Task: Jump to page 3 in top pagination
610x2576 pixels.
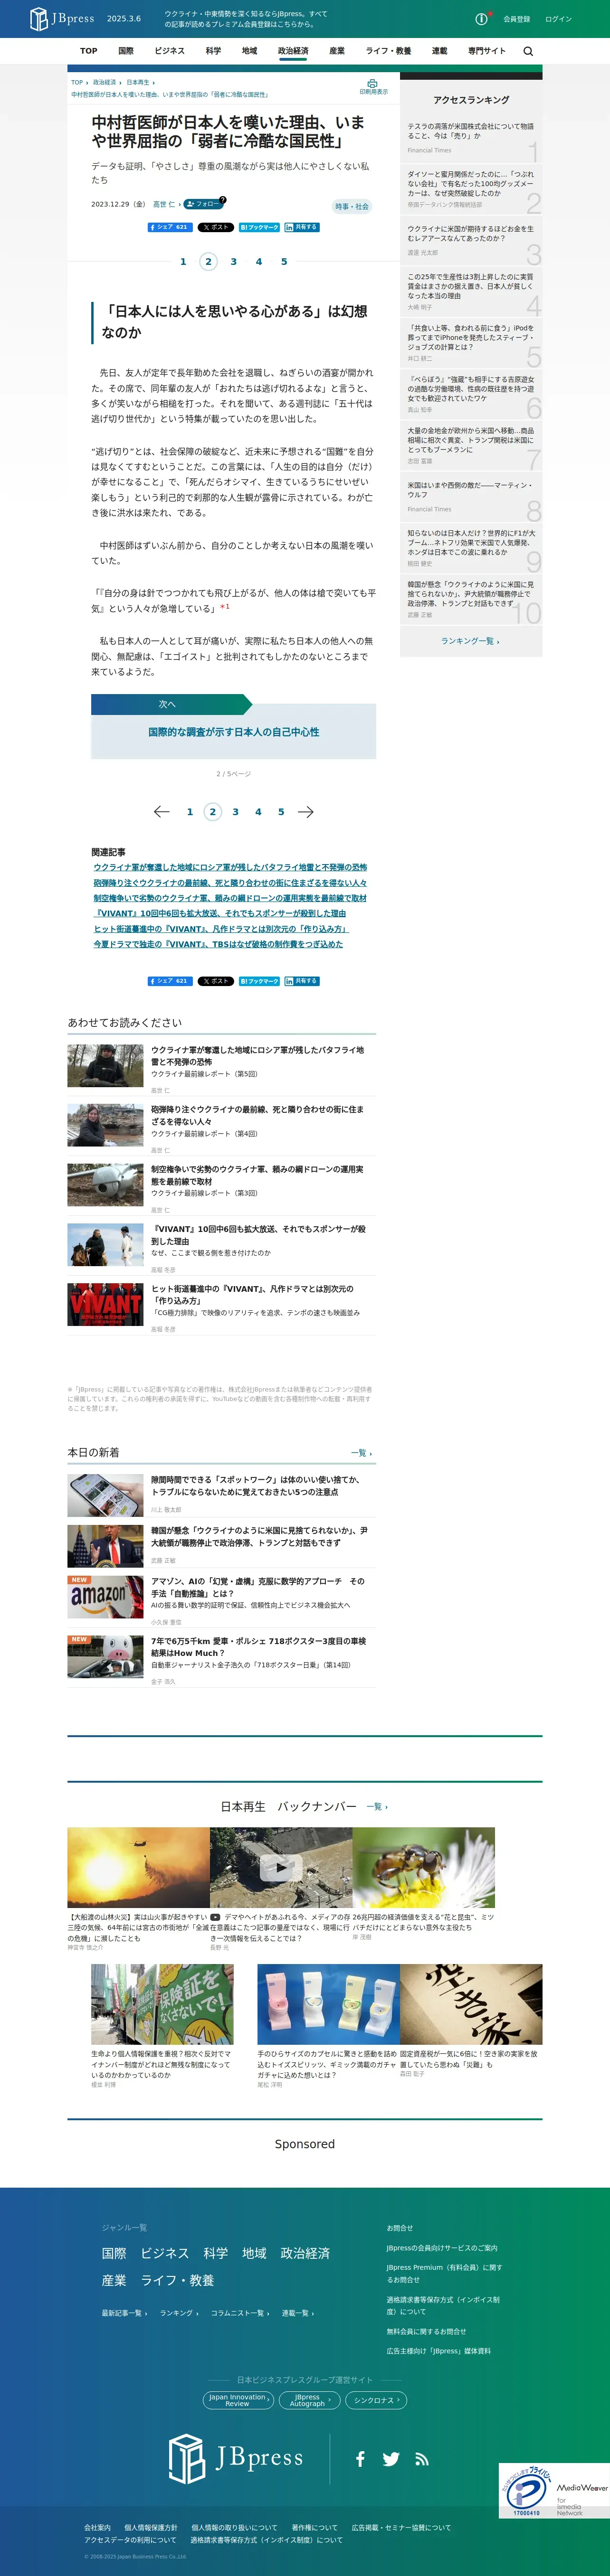Action: [234, 261]
